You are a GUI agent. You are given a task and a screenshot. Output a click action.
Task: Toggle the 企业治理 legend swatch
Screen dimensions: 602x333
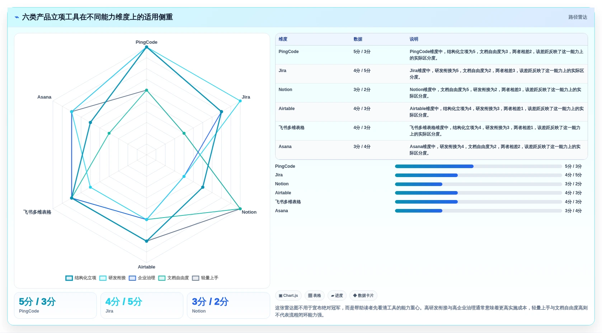pos(132,278)
